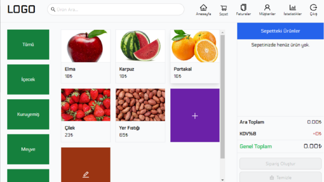Click the empty cart message text
This screenshot has width=324, height=182.
[280, 45]
